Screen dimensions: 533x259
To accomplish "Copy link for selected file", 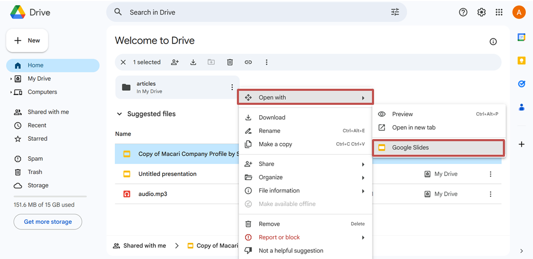I will pyautogui.click(x=248, y=62).
